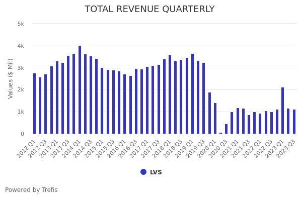This screenshot has height=201, width=302.
Task: Click the 5k y-axis tick label
Action: [x=21, y=24]
